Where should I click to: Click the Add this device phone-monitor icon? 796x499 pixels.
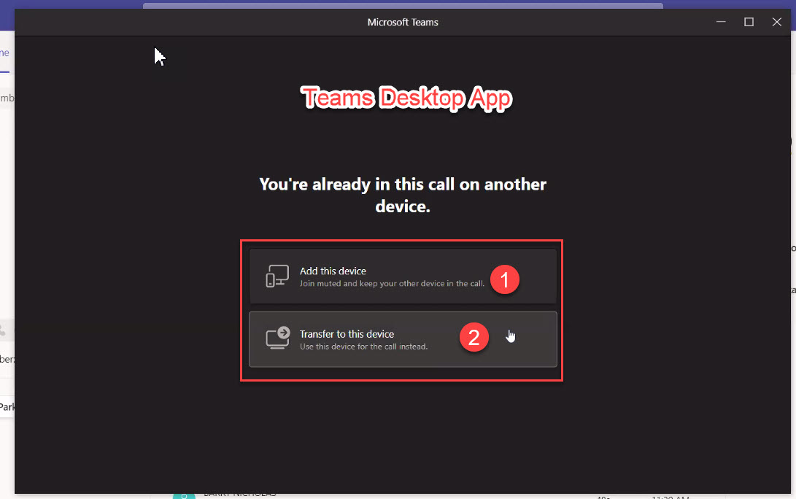pyautogui.click(x=277, y=276)
